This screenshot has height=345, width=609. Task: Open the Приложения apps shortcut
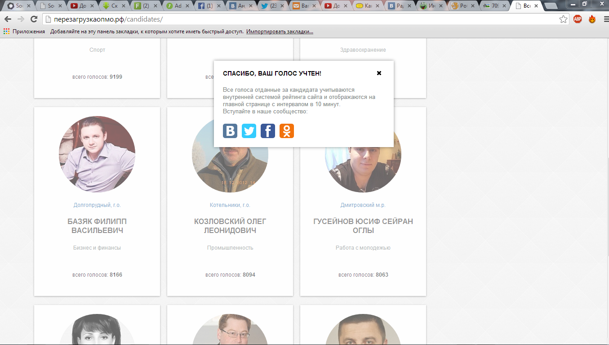pos(24,31)
